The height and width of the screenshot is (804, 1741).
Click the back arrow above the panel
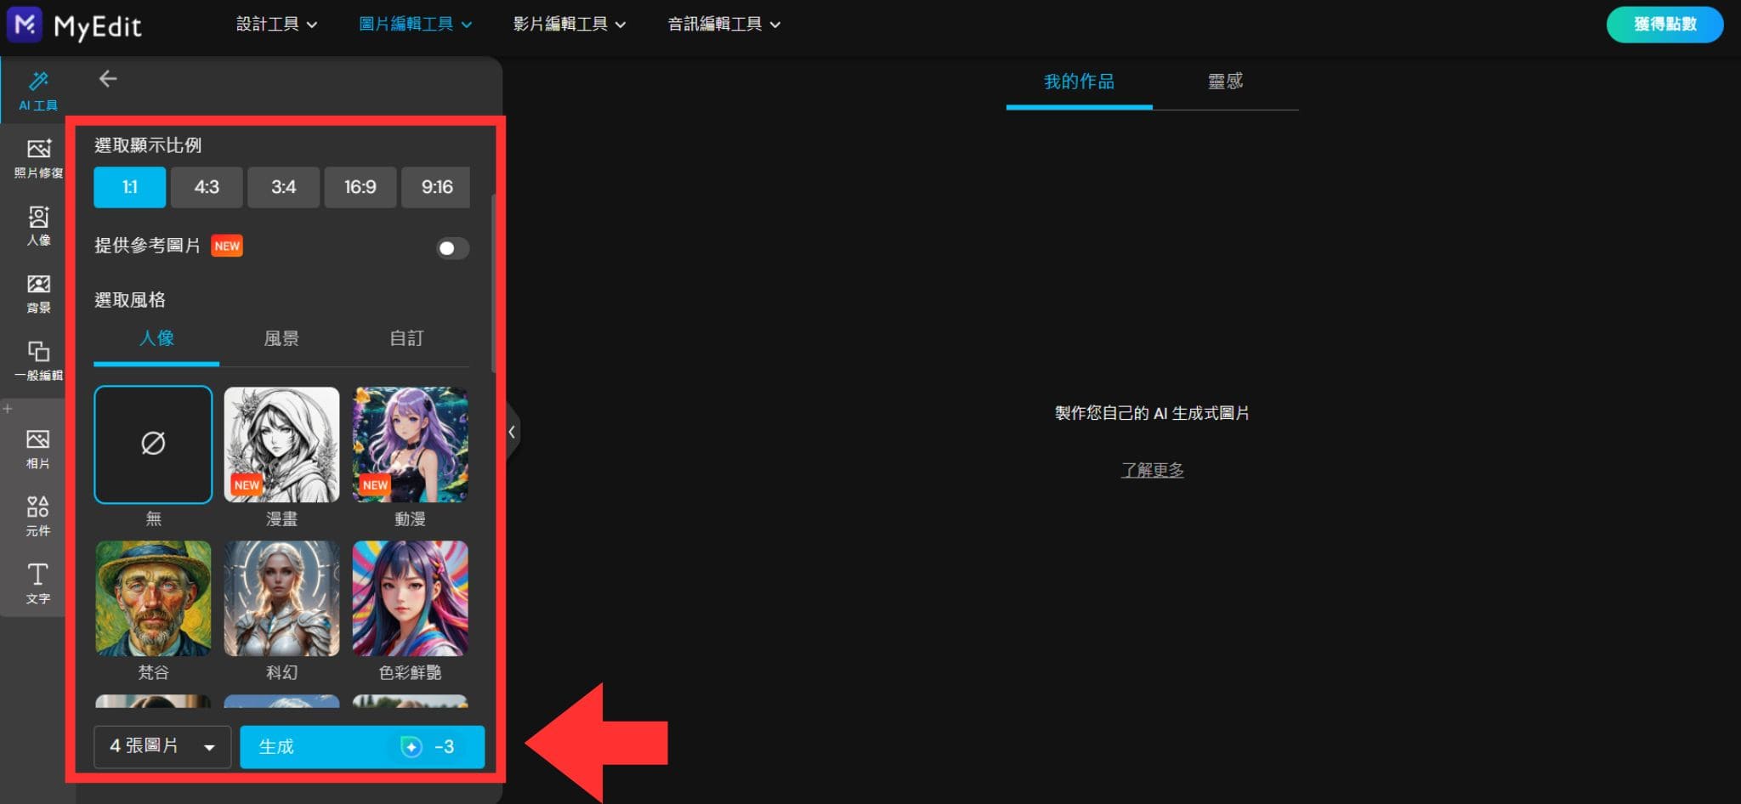108,78
